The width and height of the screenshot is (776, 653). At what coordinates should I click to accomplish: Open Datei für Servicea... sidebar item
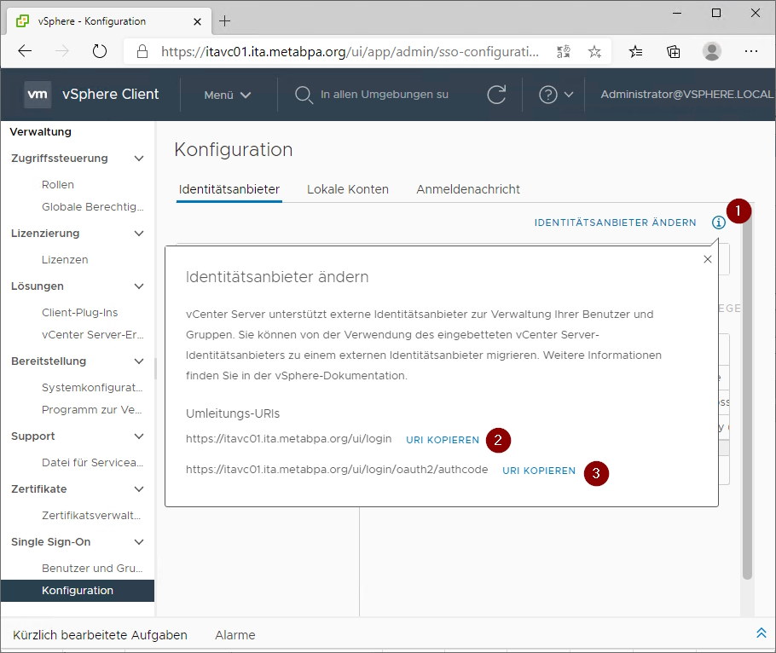[x=93, y=463]
